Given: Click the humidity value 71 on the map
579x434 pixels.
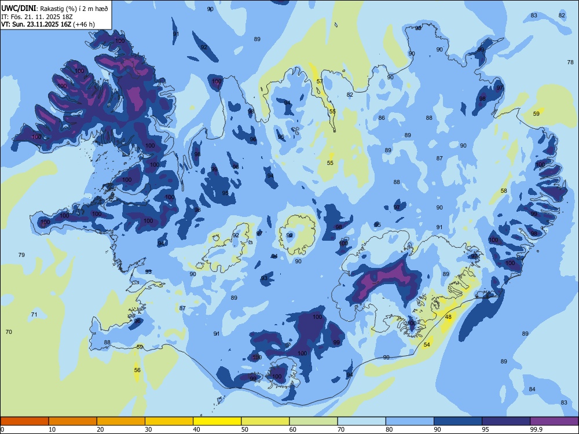Looking at the screenshot, I should coord(34,315).
